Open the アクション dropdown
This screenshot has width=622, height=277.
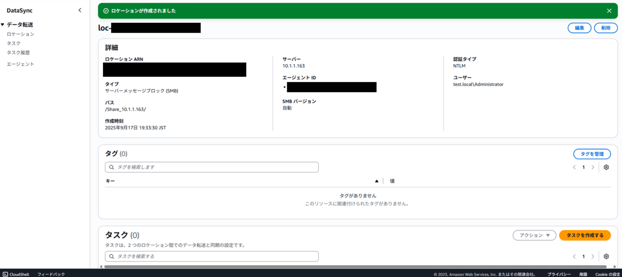[x=534, y=235]
